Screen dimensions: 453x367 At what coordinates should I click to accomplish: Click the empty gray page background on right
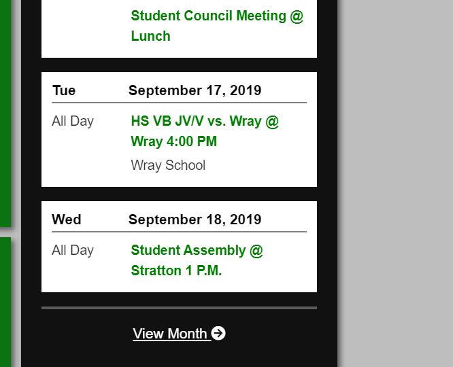pos(397,183)
